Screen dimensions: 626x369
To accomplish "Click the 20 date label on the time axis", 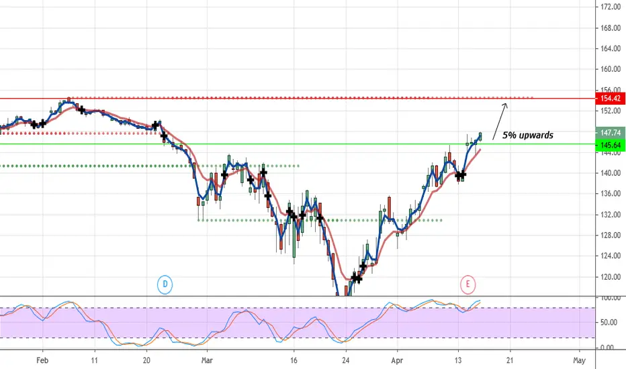I will [146, 360].
